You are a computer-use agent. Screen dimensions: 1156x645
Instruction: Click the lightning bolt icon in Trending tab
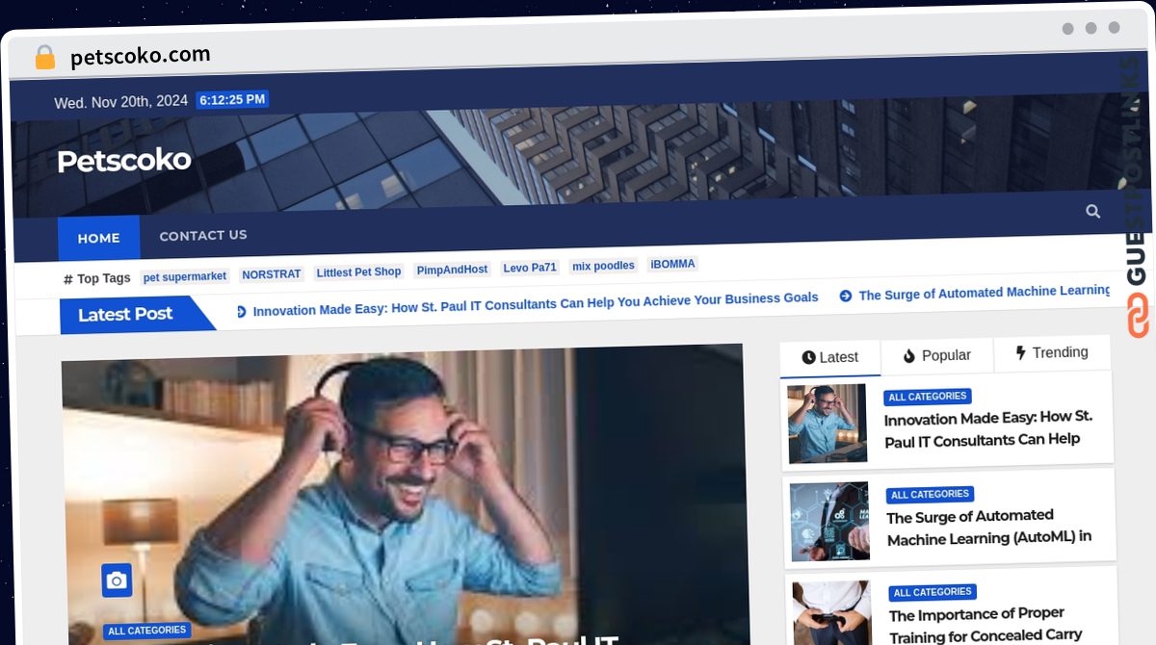[1021, 353]
